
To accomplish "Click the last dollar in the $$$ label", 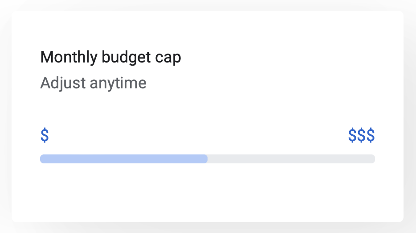I will click(x=371, y=135).
